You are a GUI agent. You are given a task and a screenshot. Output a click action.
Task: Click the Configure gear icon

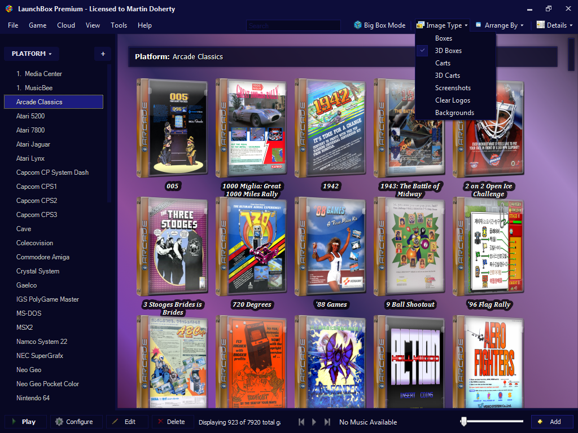tap(59, 422)
